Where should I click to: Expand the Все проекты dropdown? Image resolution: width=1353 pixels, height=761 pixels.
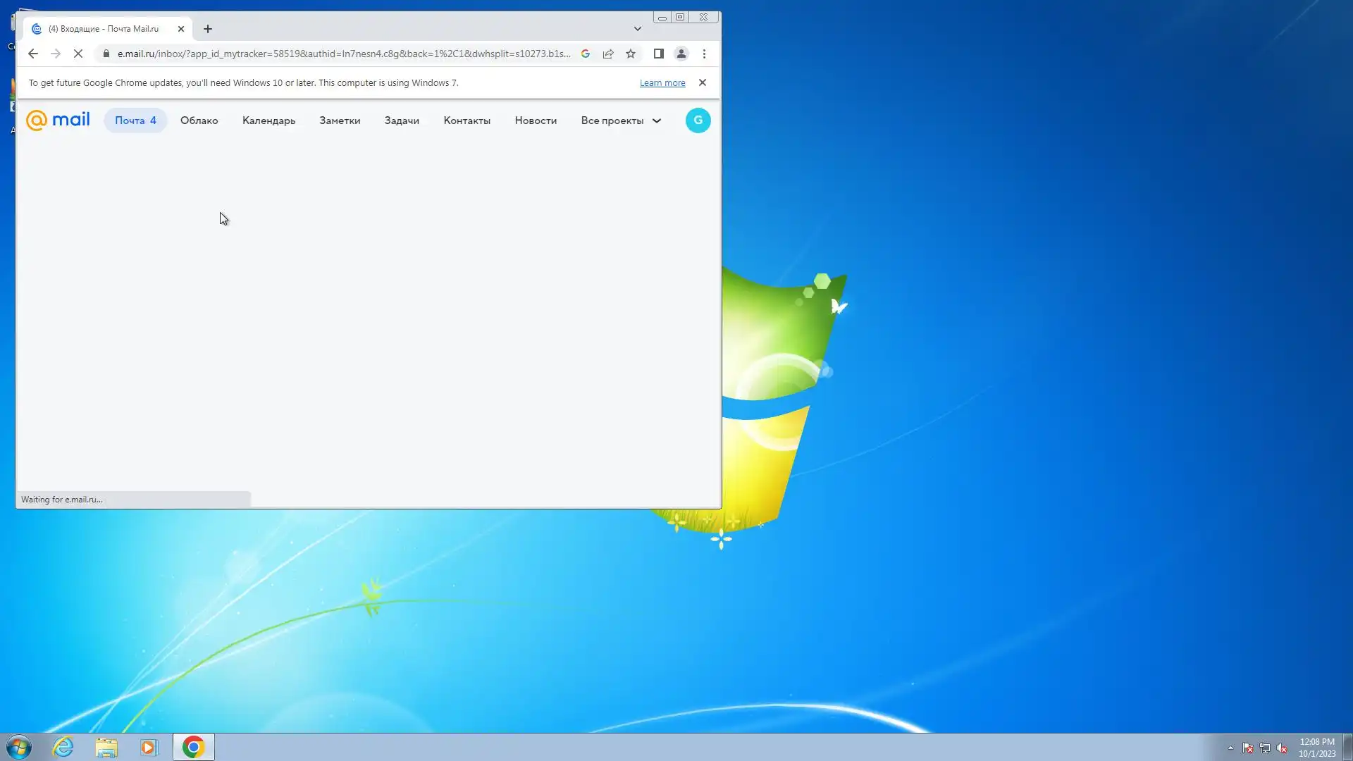(620, 120)
